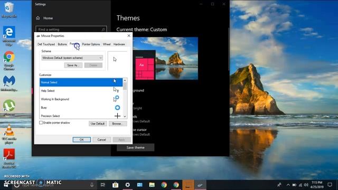This screenshot has width=338, height=190.
Task: Click the volume tray icon
Action: coord(306,185)
